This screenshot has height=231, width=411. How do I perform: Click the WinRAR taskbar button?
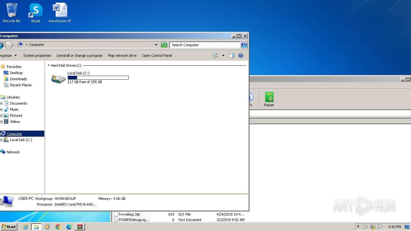point(80,227)
